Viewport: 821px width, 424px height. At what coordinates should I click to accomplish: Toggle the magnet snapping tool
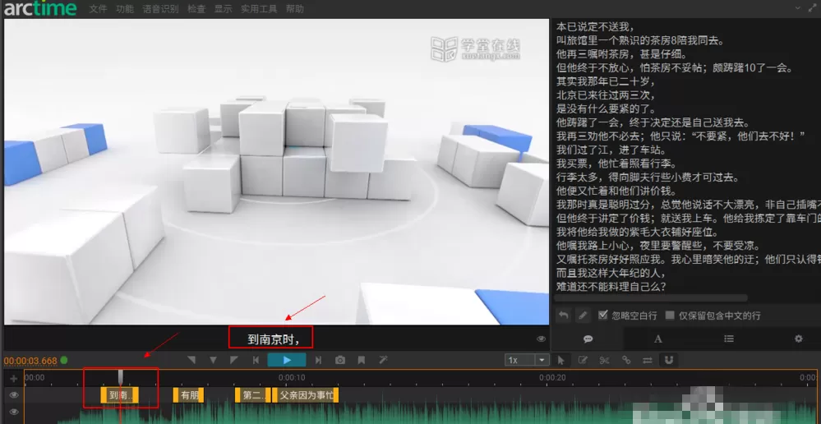tap(669, 360)
